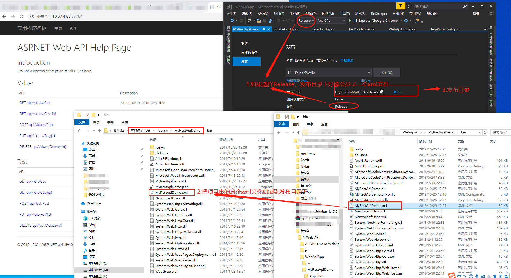Click the 配置... link beside publish path
Image resolution: width=511 pixels, height=278 pixels.
click(398, 92)
